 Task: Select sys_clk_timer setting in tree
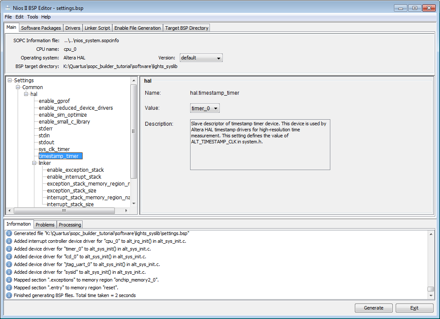[x=54, y=149]
